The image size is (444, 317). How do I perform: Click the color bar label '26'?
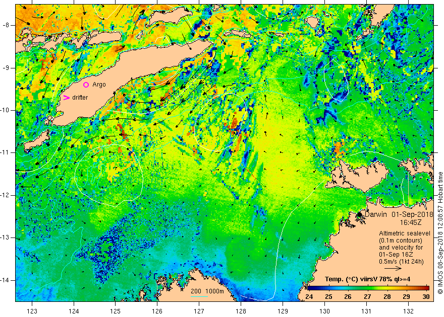pos(348,297)
